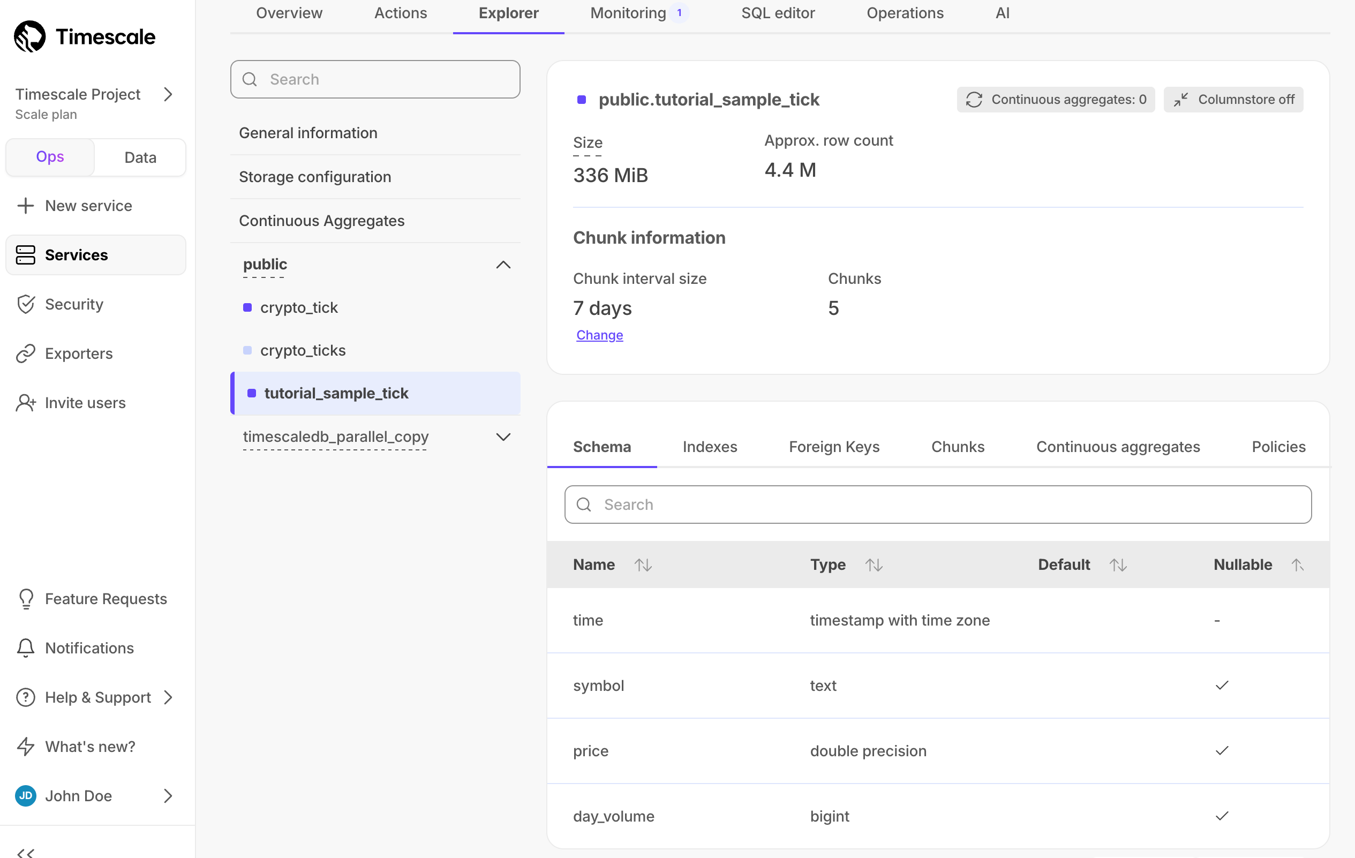The width and height of the screenshot is (1355, 858).
Task: Switch to the Indexes tab
Action: click(710, 447)
